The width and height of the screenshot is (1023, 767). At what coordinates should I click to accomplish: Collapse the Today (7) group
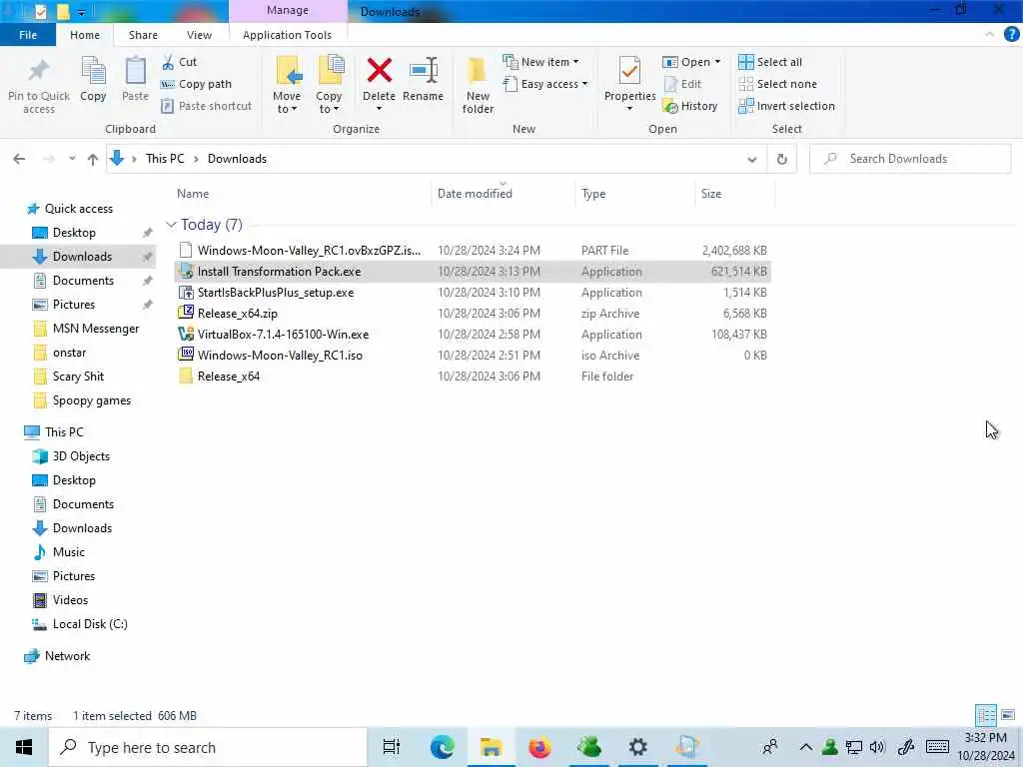[172, 225]
